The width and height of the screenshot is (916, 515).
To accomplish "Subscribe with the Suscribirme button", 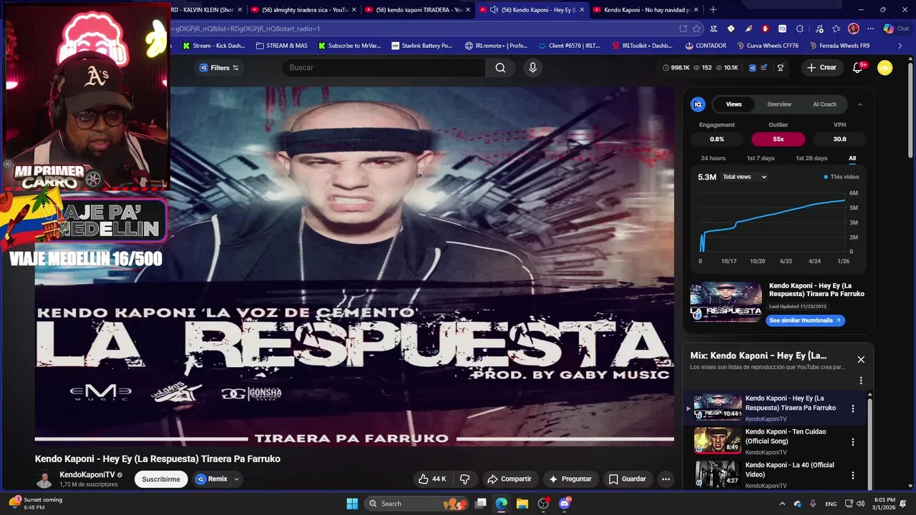I will (x=161, y=479).
